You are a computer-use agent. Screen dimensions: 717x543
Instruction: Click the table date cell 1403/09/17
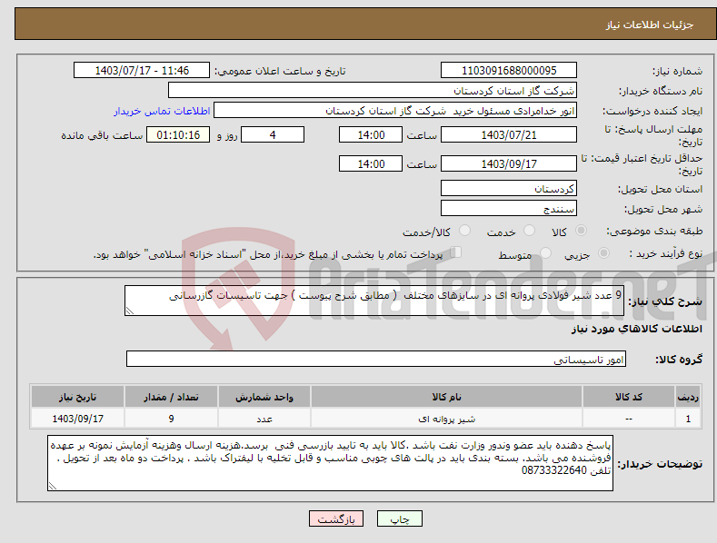78,419
